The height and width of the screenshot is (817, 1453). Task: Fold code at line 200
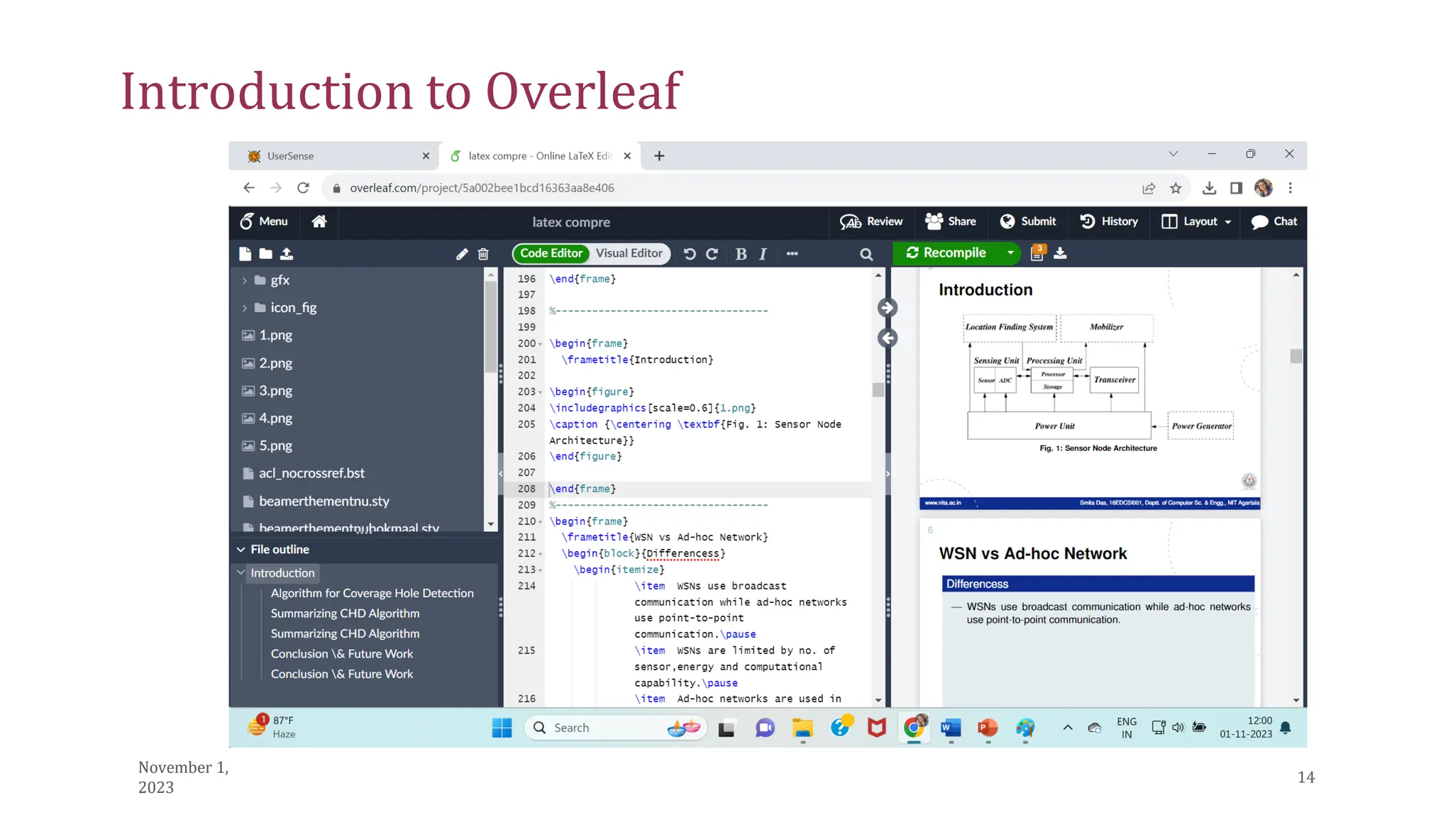coord(540,344)
